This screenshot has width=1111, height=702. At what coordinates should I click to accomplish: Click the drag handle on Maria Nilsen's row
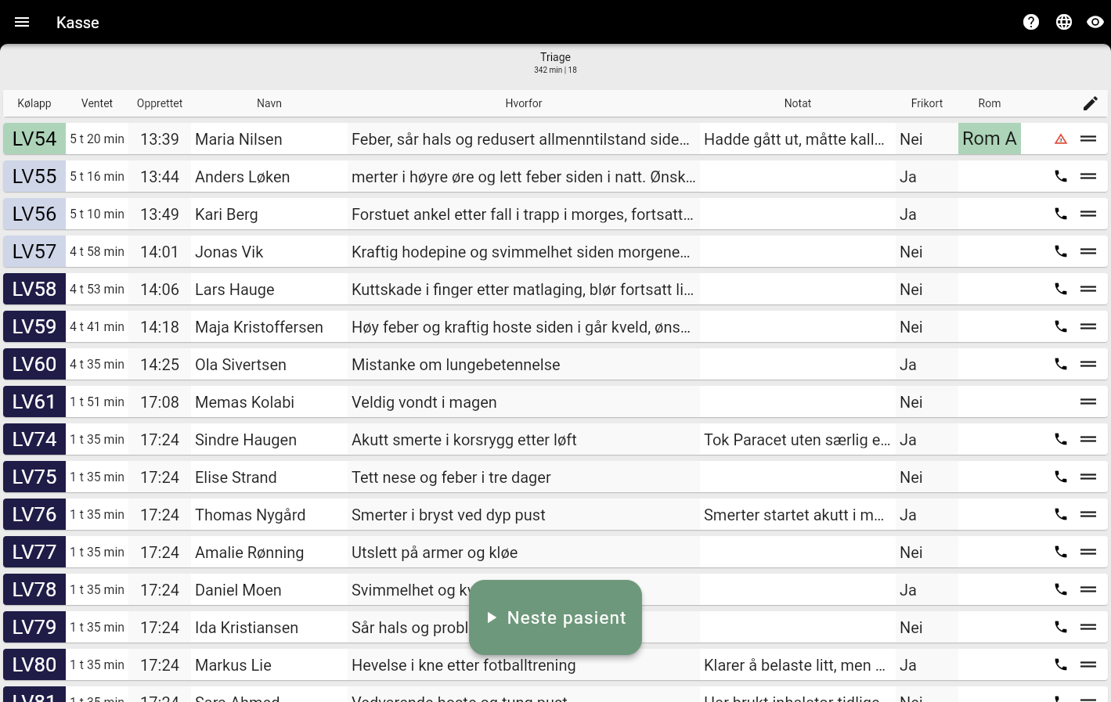pos(1088,139)
